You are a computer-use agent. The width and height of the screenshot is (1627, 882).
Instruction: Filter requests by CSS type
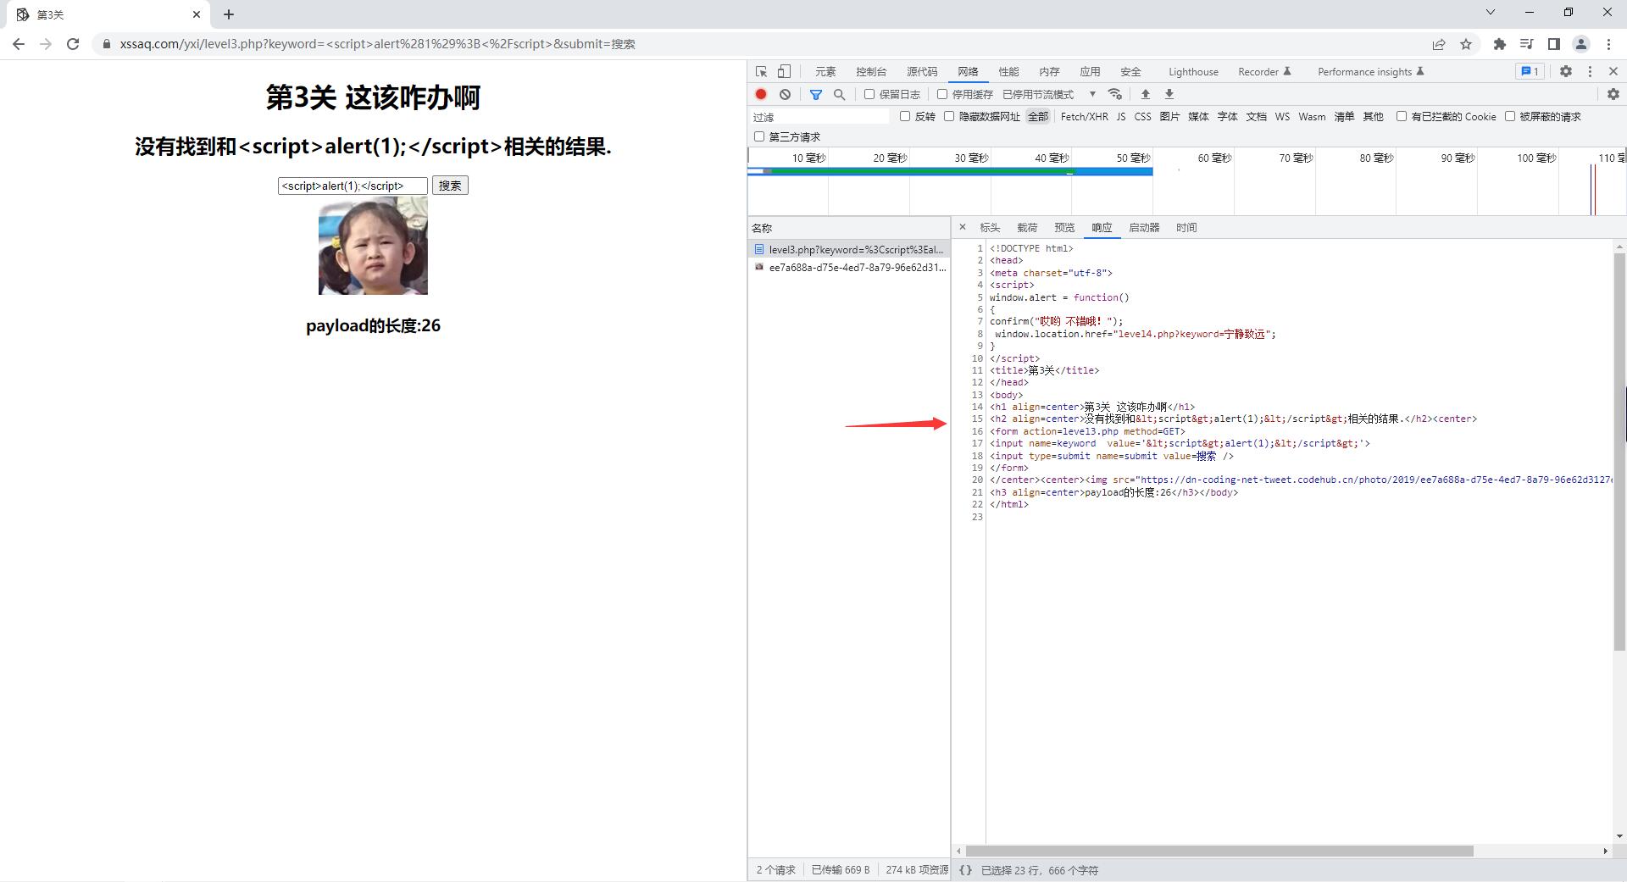pyautogui.click(x=1142, y=116)
